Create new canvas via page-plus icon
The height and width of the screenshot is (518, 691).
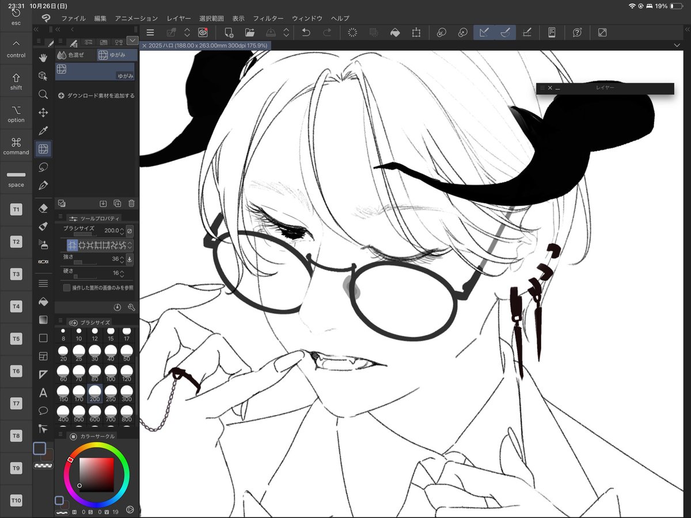[229, 33]
